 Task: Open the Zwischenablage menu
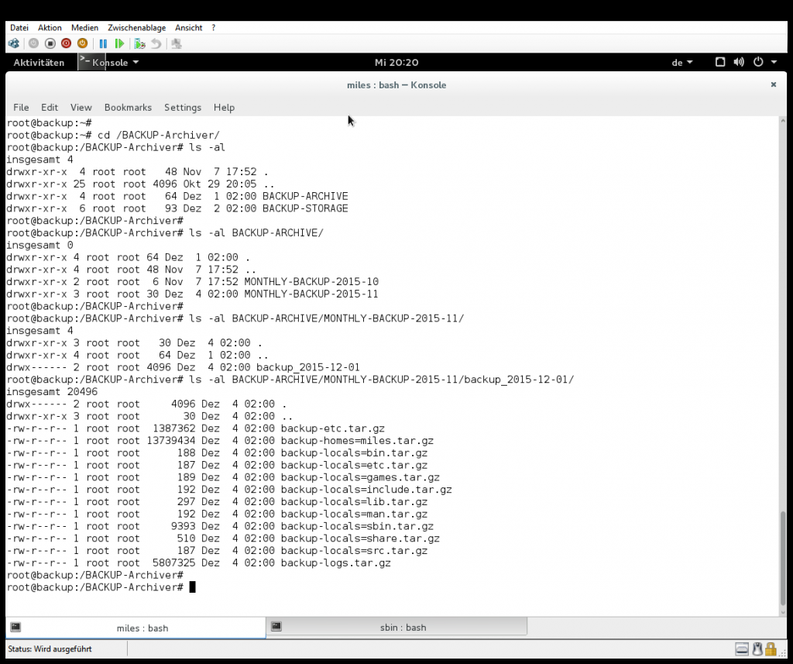(x=136, y=28)
